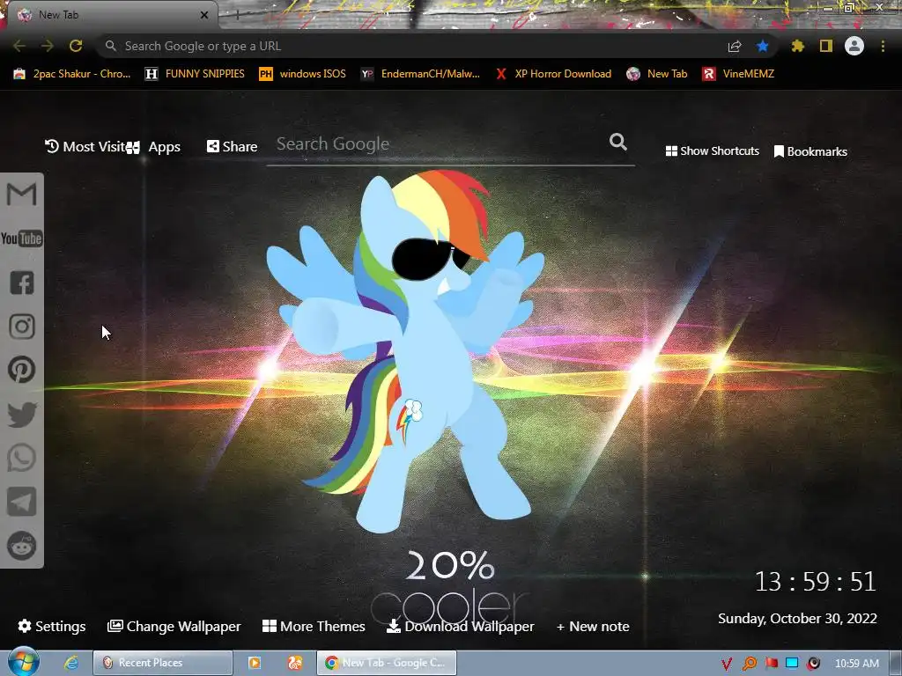Toggle Show Shortcuts
This screenshot has height=676, width=902.
(x=712, y=151)
